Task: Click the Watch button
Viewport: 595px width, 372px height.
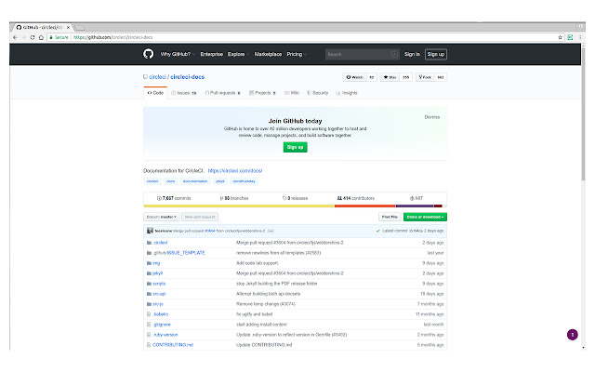Action: click(x=355, y=77)
